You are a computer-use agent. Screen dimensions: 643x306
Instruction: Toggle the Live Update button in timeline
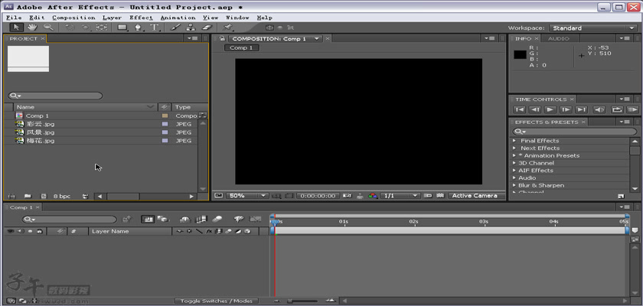148,219
